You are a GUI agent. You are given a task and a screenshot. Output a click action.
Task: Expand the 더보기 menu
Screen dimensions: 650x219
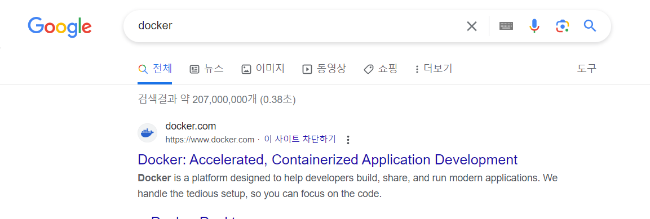coord(434,69)
